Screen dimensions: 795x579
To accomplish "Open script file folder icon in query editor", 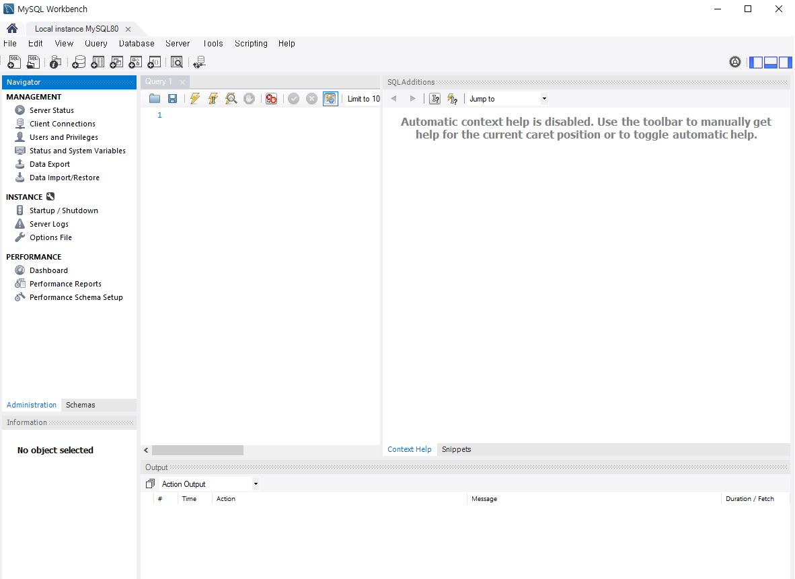I will tap(155, 98).
